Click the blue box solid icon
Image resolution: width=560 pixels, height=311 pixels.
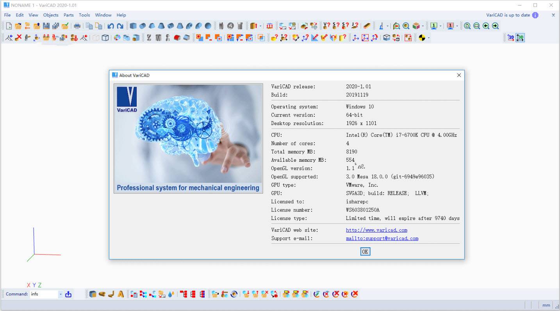[133, 26]
